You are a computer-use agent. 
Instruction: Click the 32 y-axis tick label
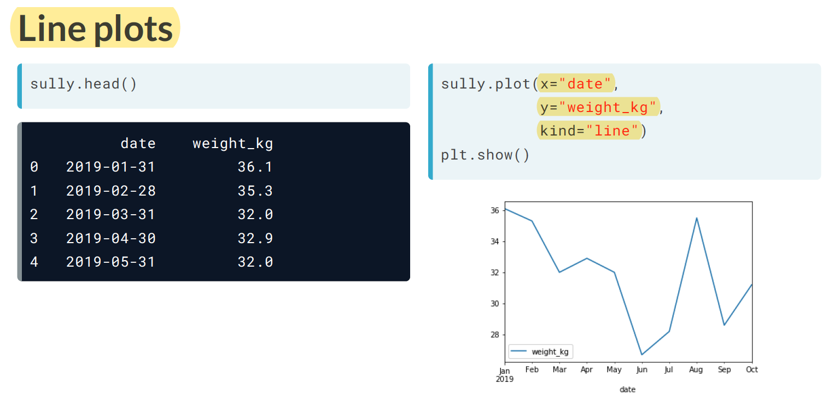pos(495,273)
